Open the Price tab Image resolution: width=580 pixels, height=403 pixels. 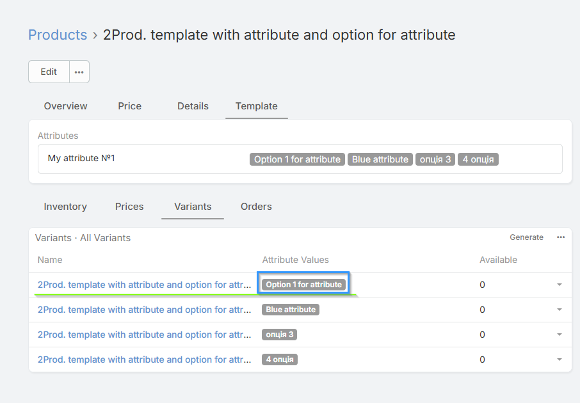(129, 106)
